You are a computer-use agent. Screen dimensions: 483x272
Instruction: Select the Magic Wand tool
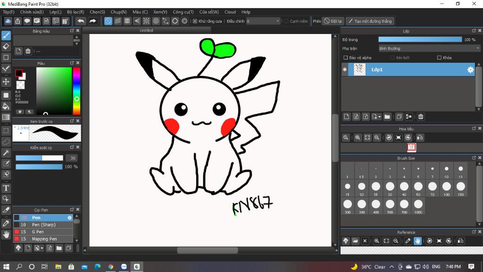6,153
